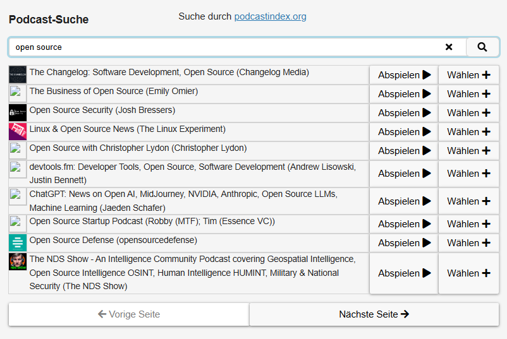The image size is (507, 339).
Task: Select Open Source Startup Podcast
Action: coord(468,224)
